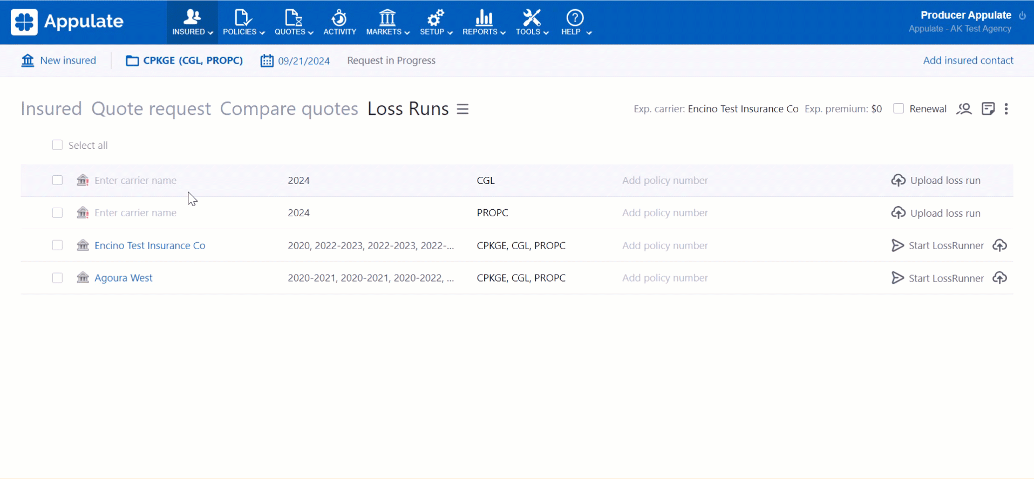Switch to the Quote request tab
The height and width of the screenshot is (479, 1034).
(151, 109)
